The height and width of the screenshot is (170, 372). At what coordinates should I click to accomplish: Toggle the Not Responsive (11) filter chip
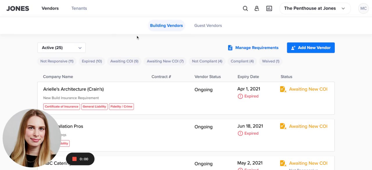click(x=57, y=61)
